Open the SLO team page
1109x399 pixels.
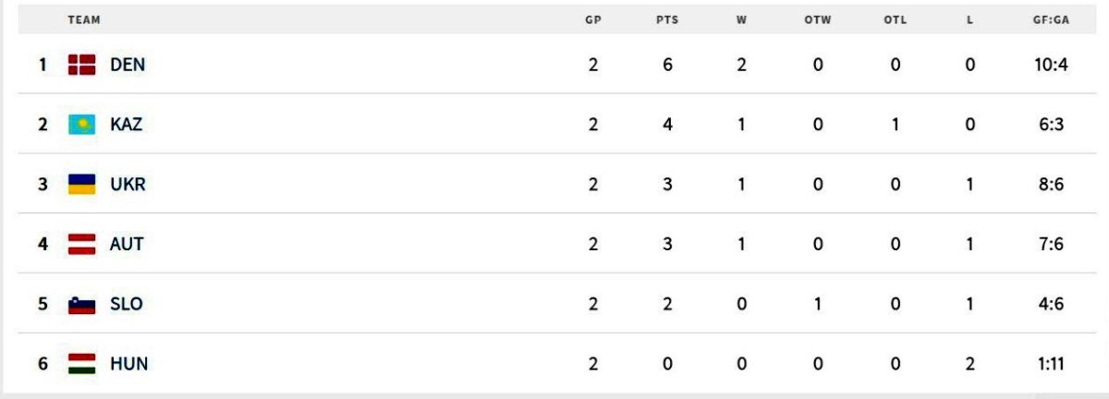127,305
